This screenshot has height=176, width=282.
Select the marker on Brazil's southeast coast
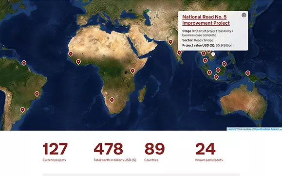37,94
